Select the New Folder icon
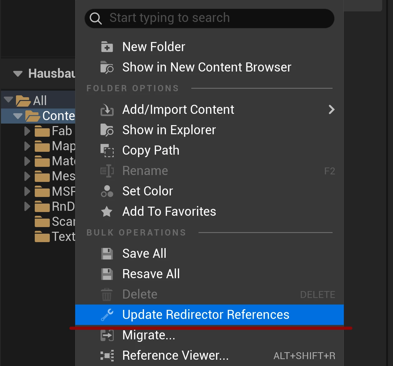The image size is (393, 366). [x=107, y=46]
